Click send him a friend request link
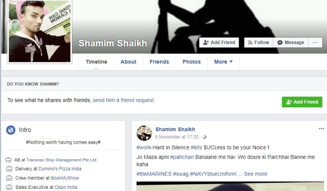Viewport: 327px width, 191px height. tap(124, 100)
